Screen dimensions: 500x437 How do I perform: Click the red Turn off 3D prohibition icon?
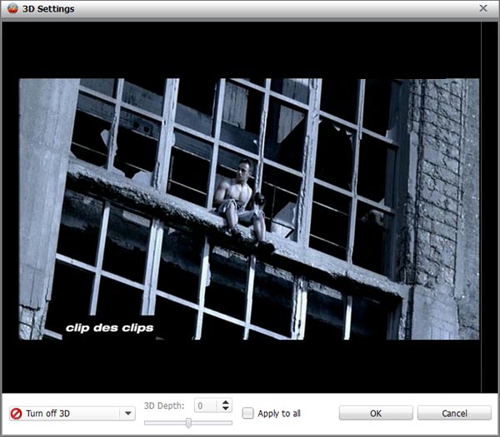coord(17,414)
